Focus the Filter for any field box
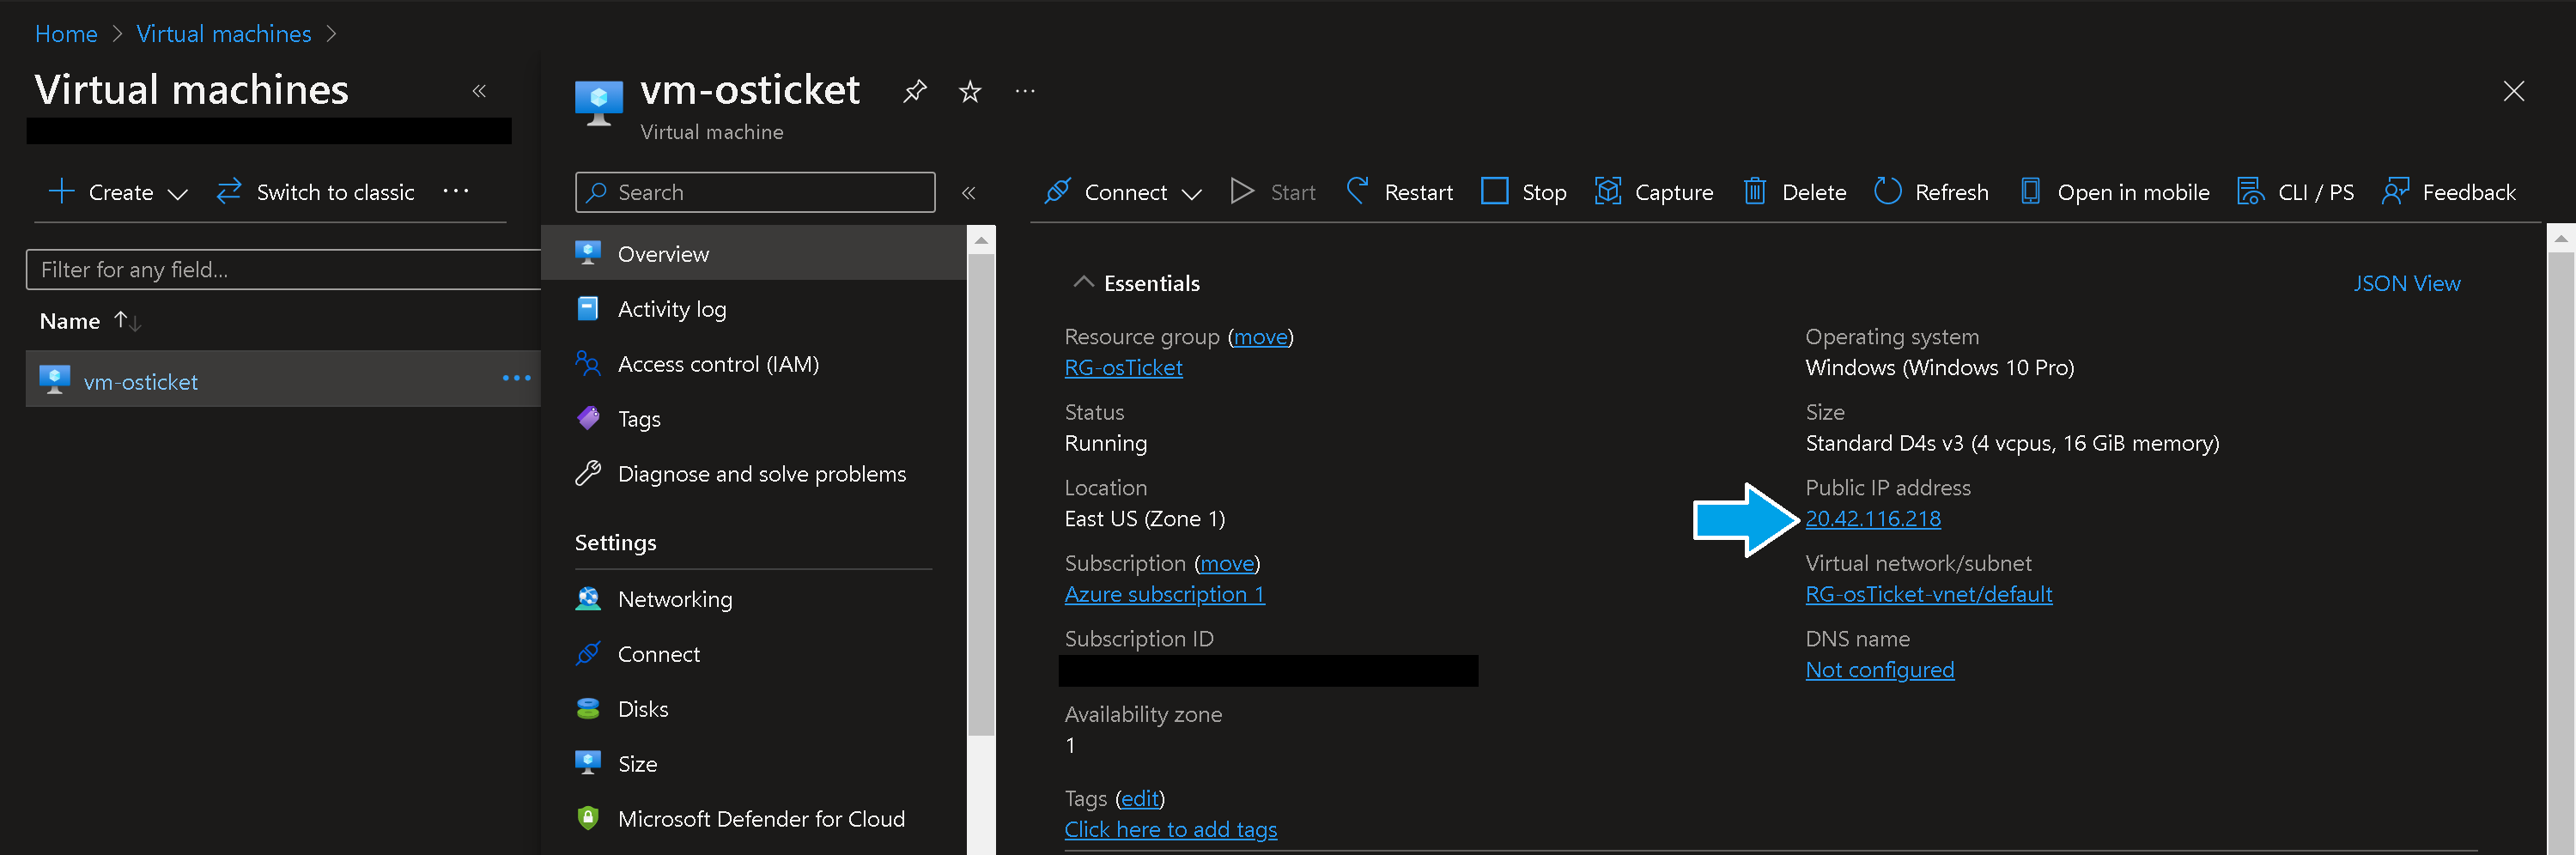The height and width of the screenshot is (855, 2576). click(283, 269)
